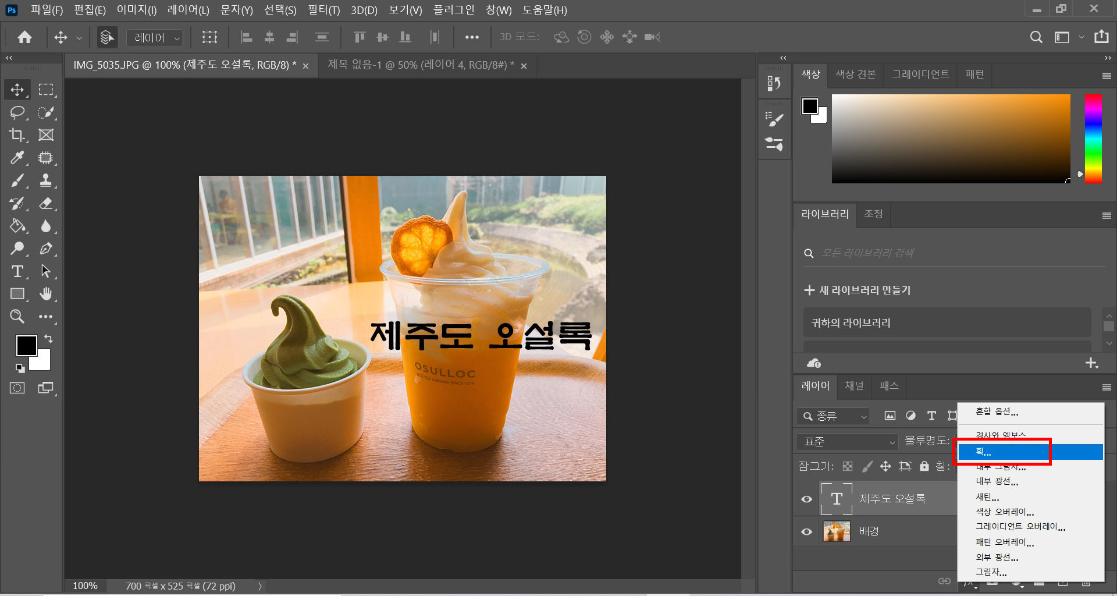Click the foreground color swatch in toolbox

coord(26,345)
